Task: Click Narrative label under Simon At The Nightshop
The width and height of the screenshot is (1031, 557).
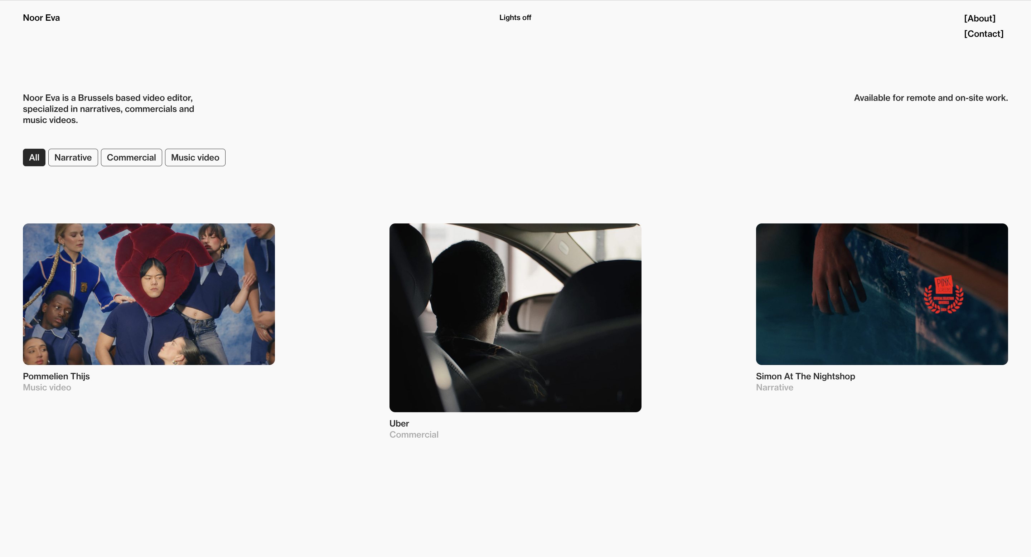Action: tap(774, 387)
